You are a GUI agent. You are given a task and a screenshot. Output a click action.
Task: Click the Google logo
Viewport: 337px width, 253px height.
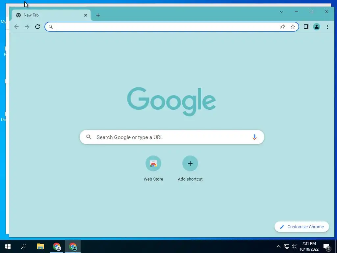pos(171,101)
